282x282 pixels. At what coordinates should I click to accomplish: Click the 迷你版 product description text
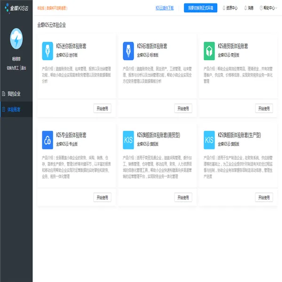tap(77, 75)
